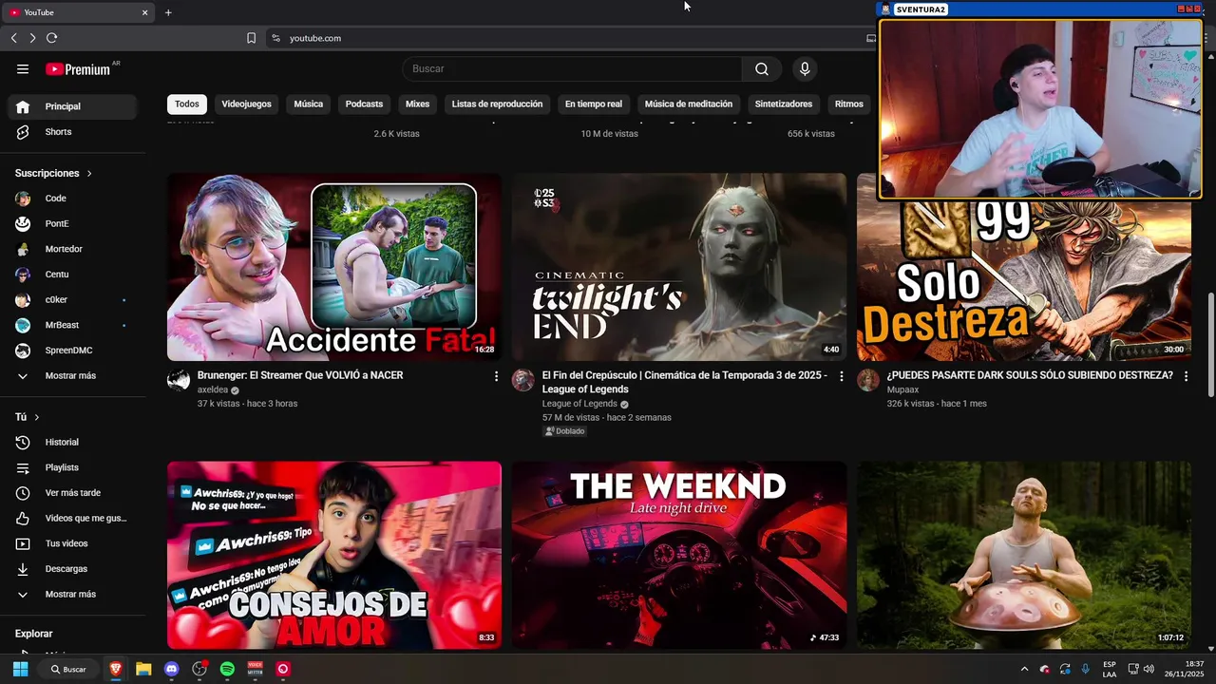Screen dimensions: 1216x684
Task: Click the page vertical scrollbar
Action: 1210,344
